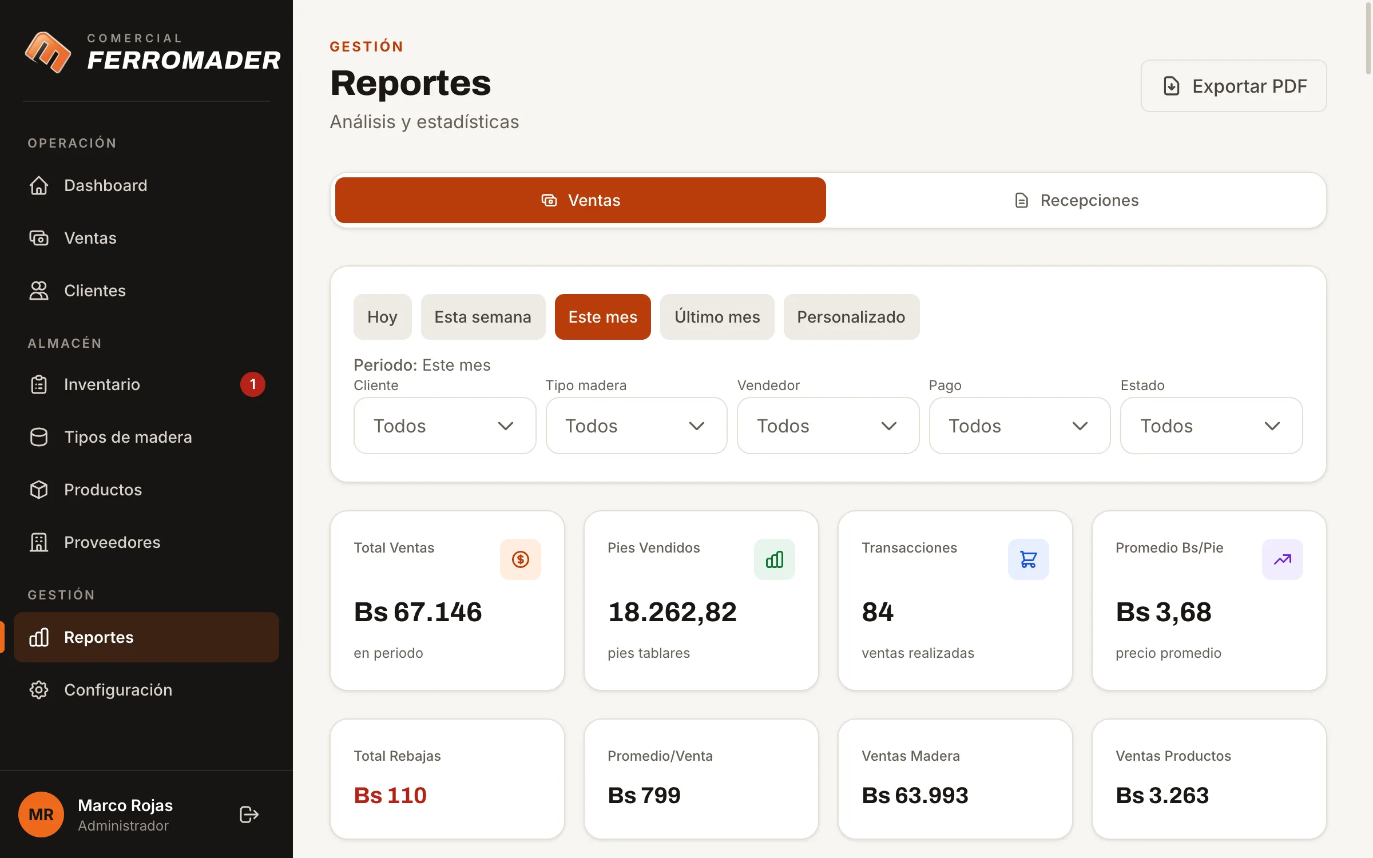Expand the Pago dropdown
The image size is (1373, 858).
(x=1019, y=426)
